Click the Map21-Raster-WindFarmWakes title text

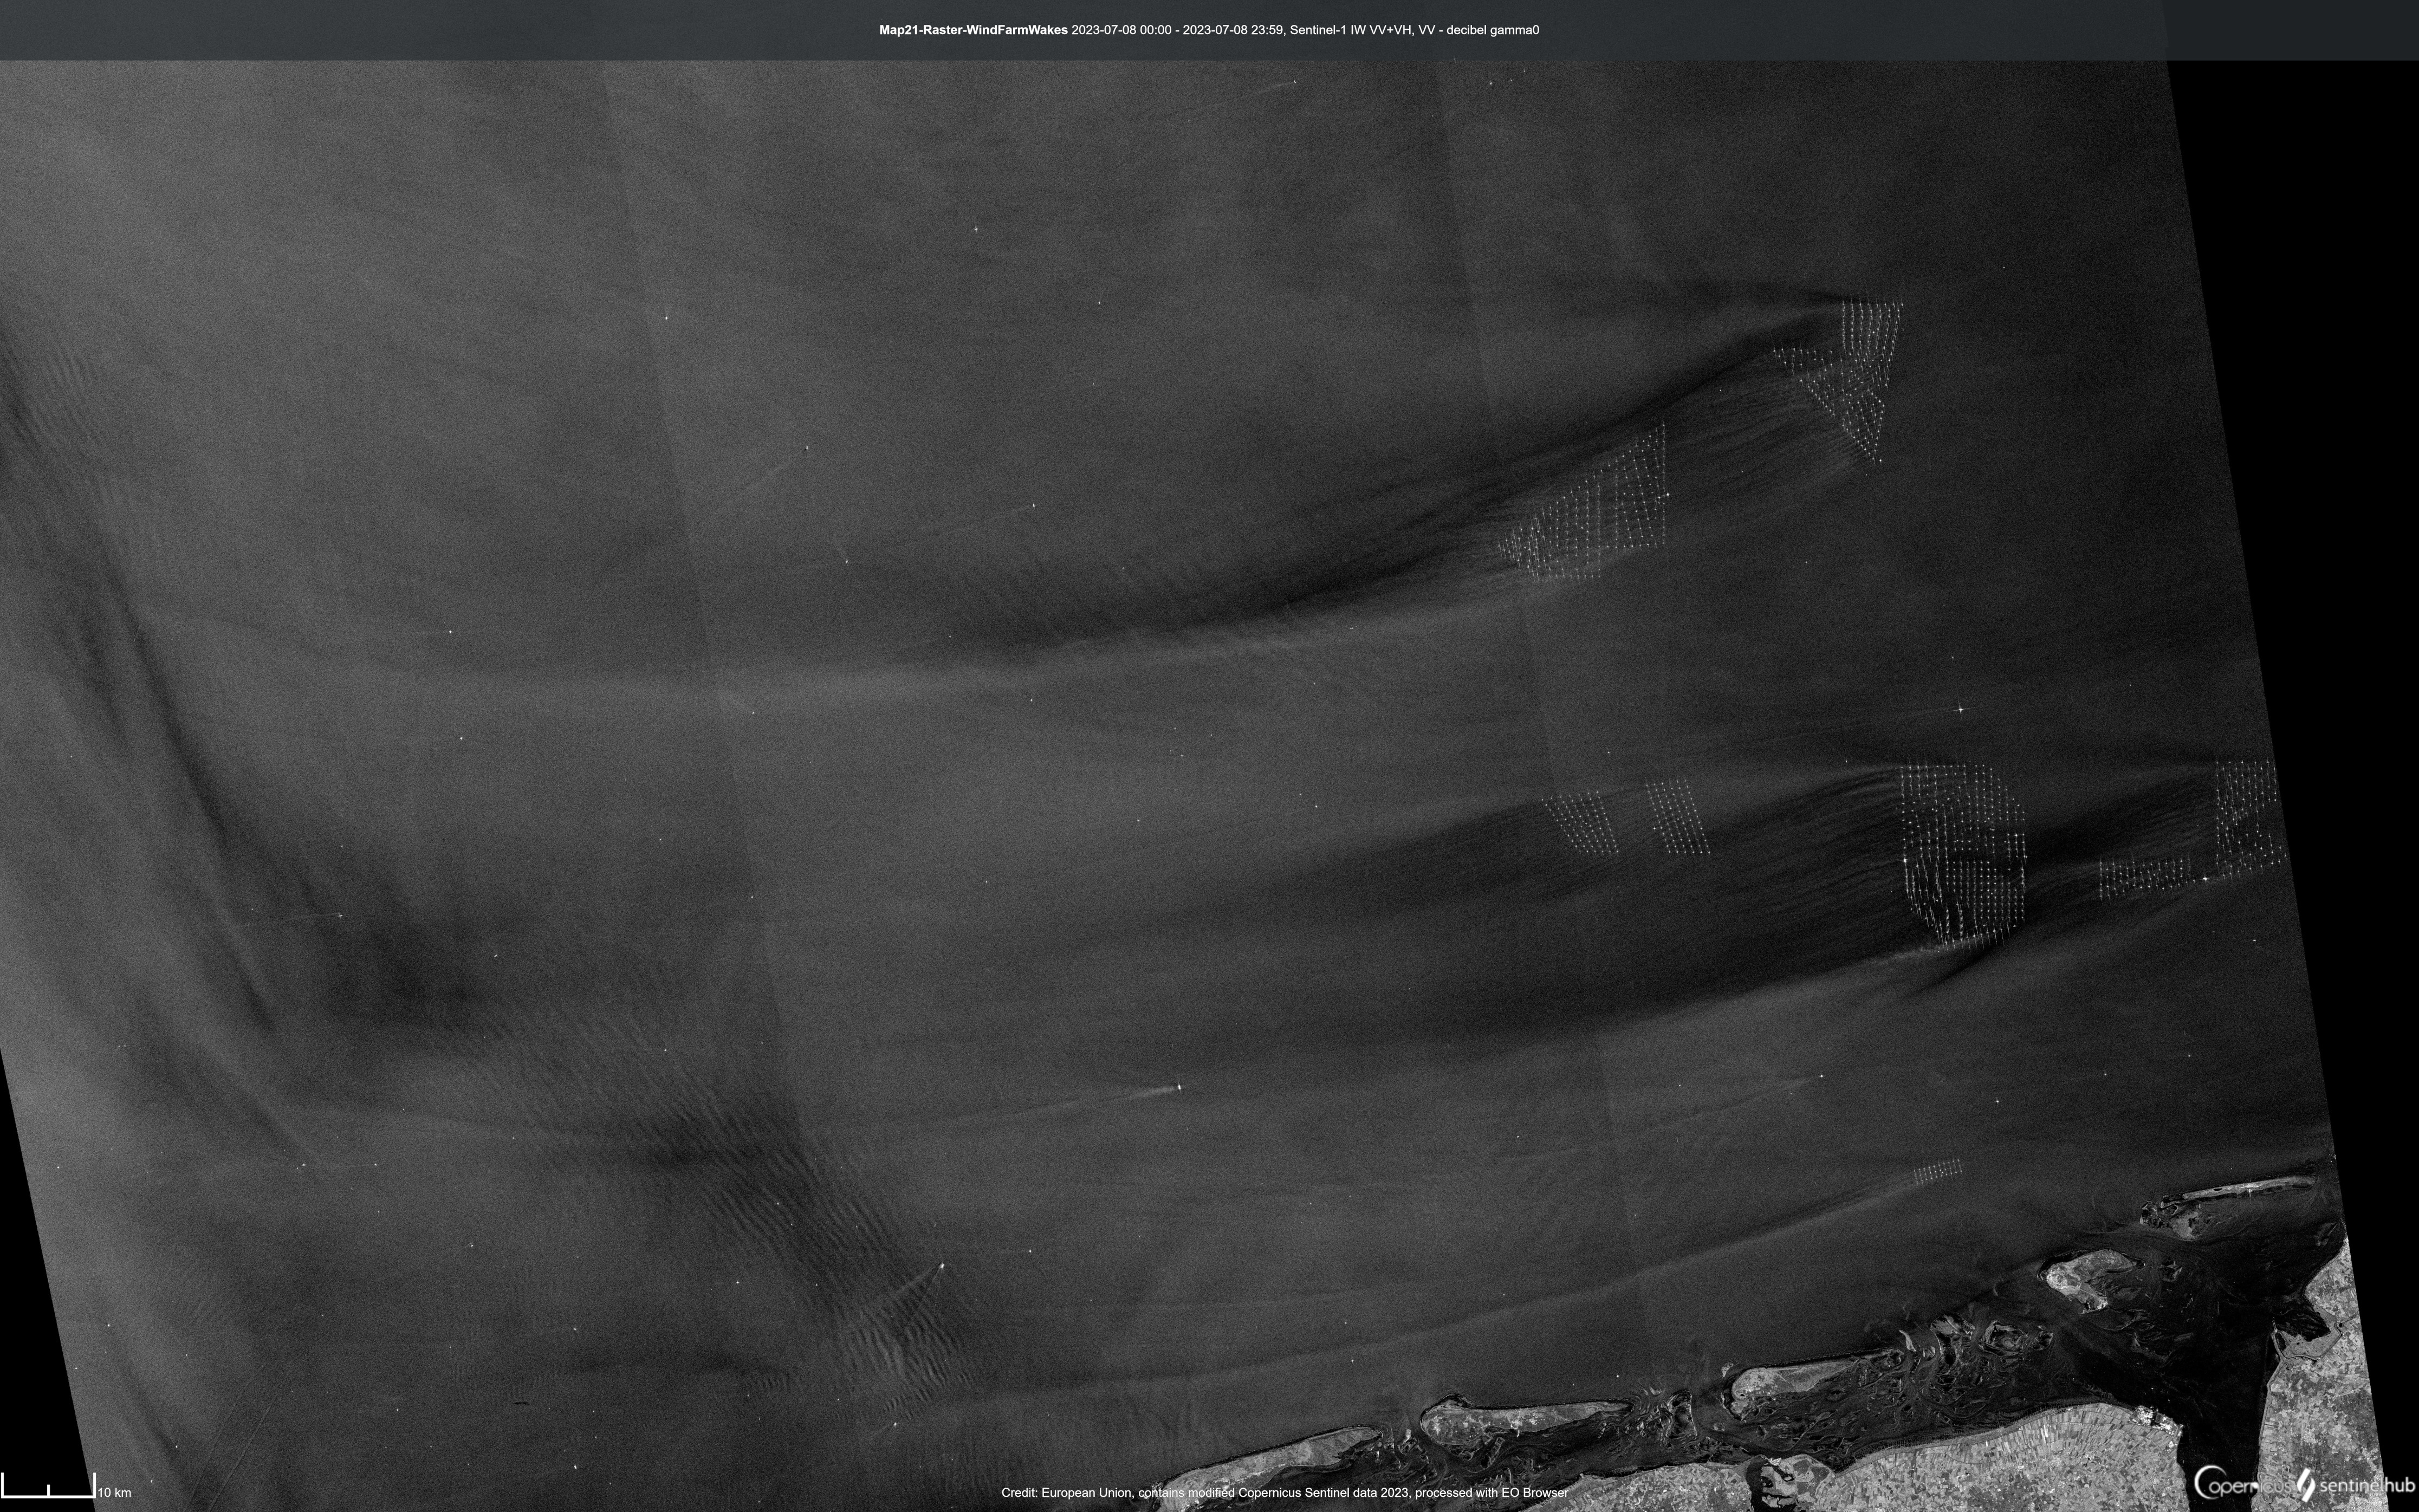pos(972,30)
